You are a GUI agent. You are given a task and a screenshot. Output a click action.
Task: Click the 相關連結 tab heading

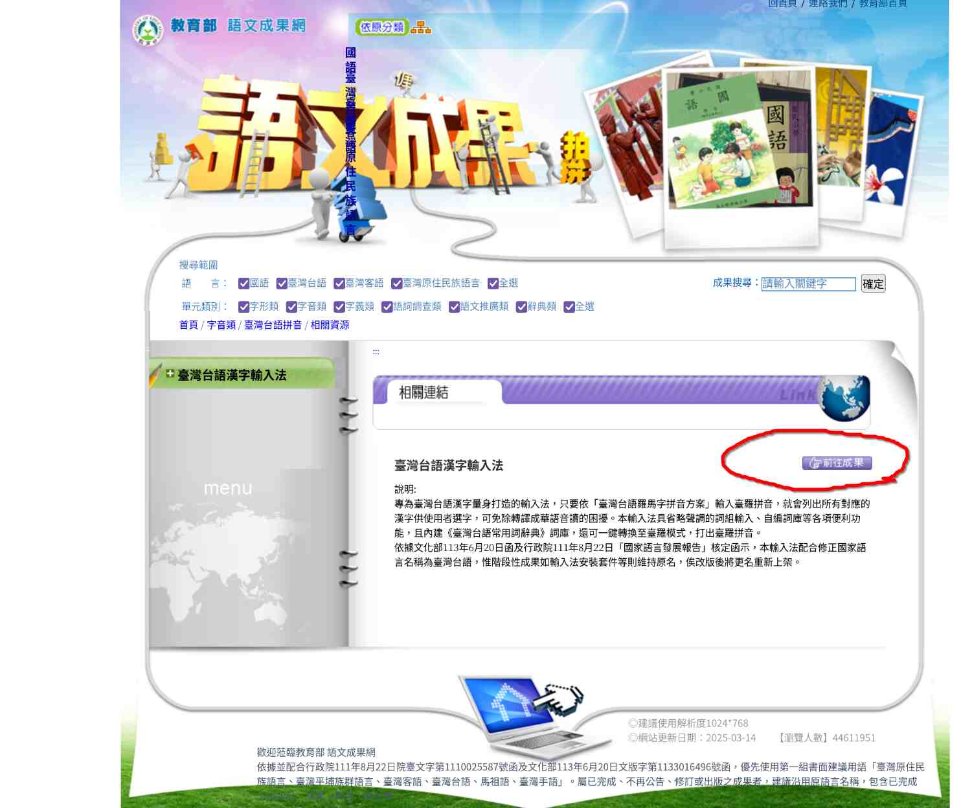click(x=424, y=392)
